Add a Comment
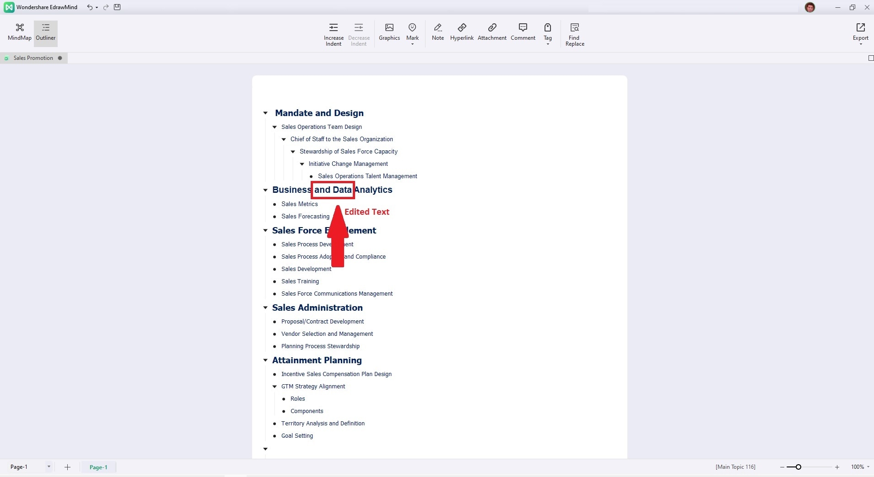 tap(523, 32)
